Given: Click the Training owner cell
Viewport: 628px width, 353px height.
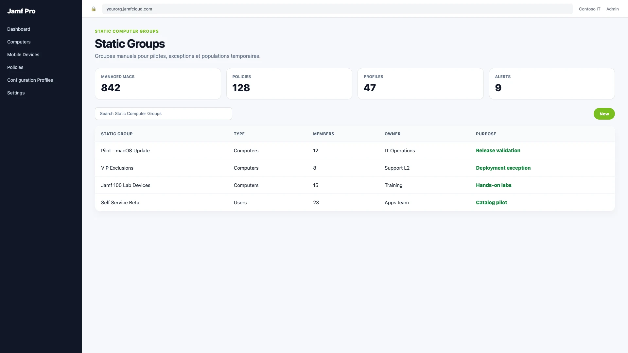Looking at the screenshot, I should [393, 185].
